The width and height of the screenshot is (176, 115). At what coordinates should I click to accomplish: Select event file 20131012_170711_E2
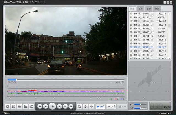(148, 36)
